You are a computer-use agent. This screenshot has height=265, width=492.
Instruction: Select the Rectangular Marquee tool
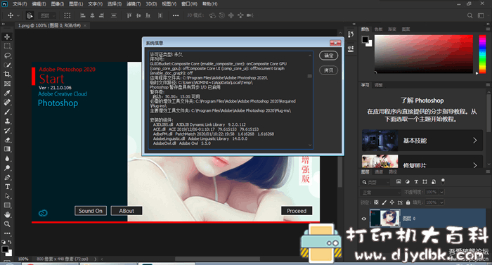7,46
